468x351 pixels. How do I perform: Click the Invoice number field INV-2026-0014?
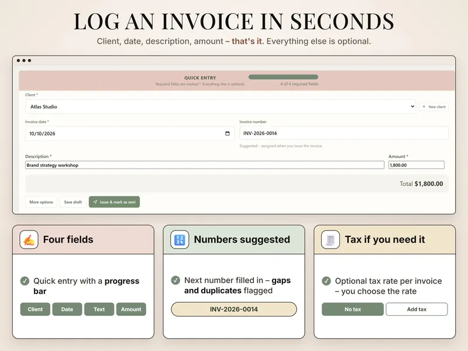pos(344,133)
